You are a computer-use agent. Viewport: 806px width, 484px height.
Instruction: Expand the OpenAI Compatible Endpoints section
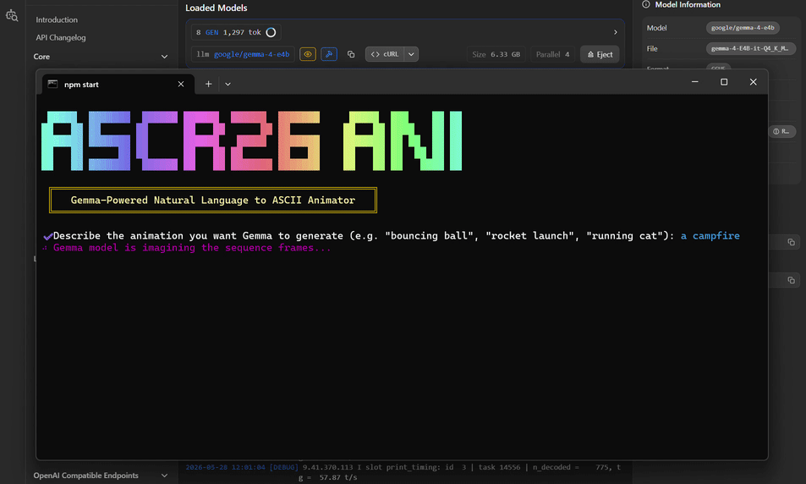164,476
